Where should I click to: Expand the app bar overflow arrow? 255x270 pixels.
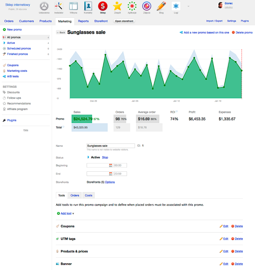pyautogui.click(x=188, y=6)
